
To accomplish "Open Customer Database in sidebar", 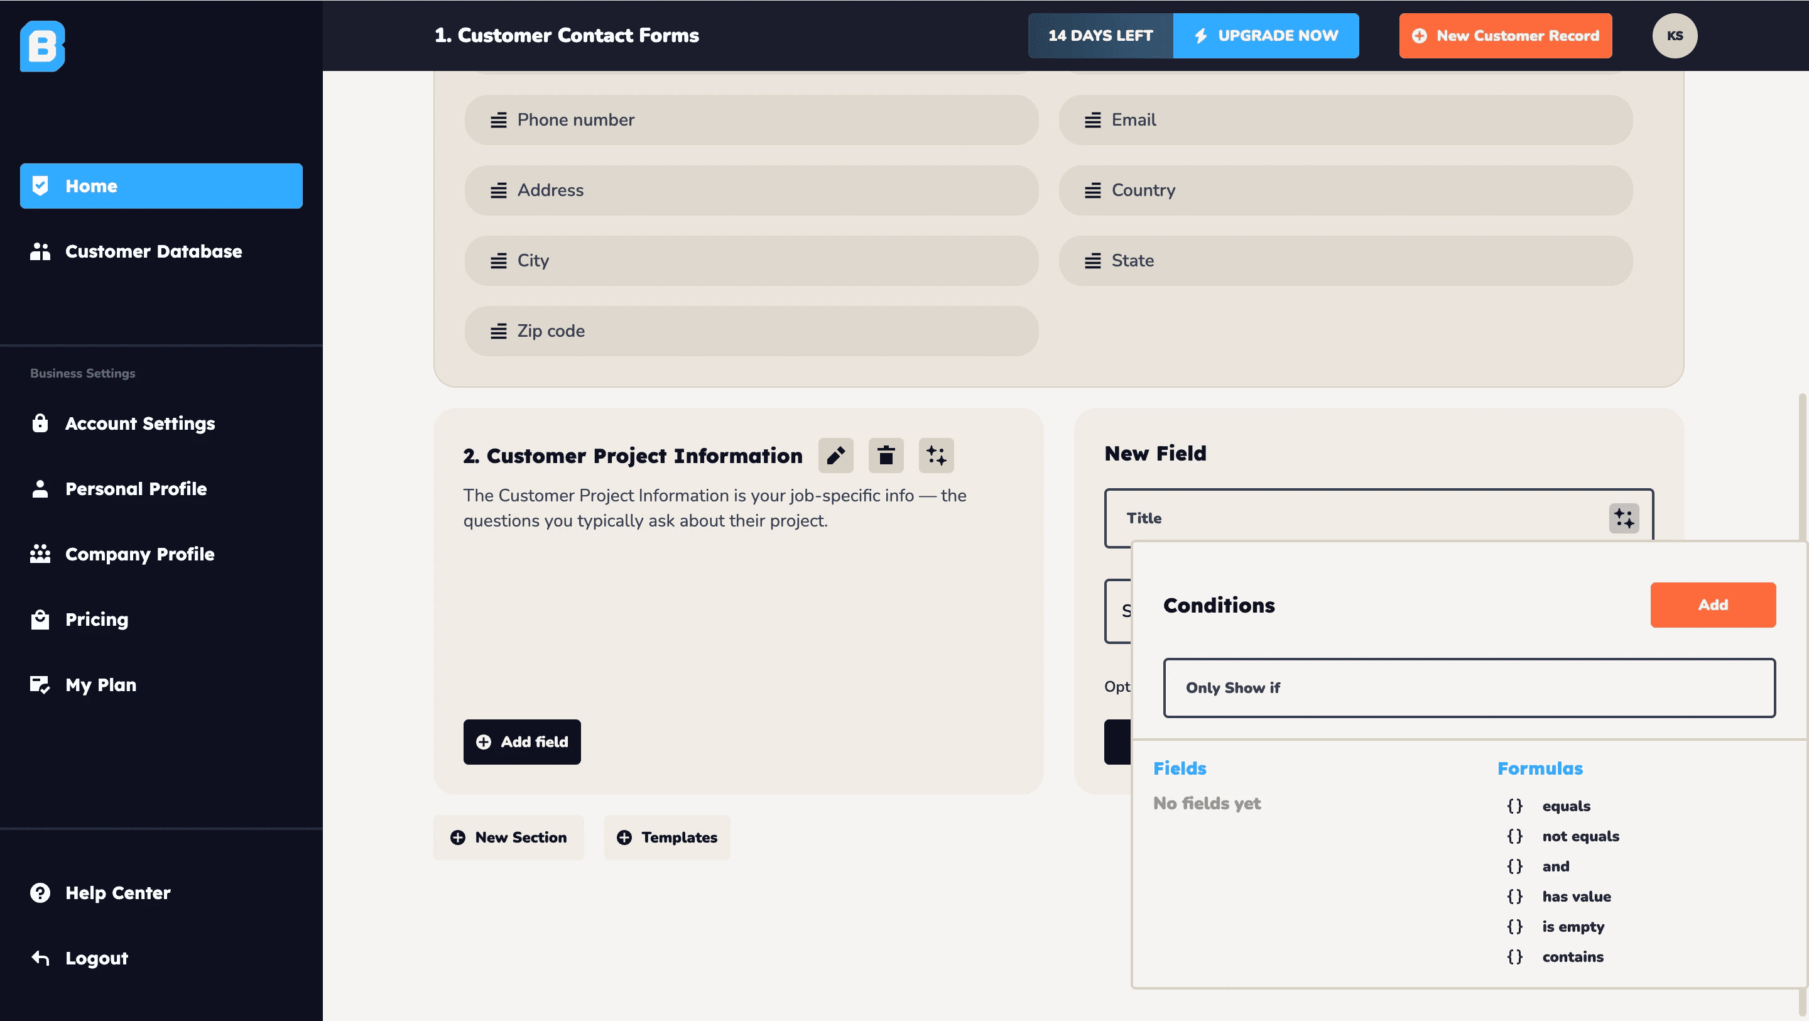I will coord(153,251).
